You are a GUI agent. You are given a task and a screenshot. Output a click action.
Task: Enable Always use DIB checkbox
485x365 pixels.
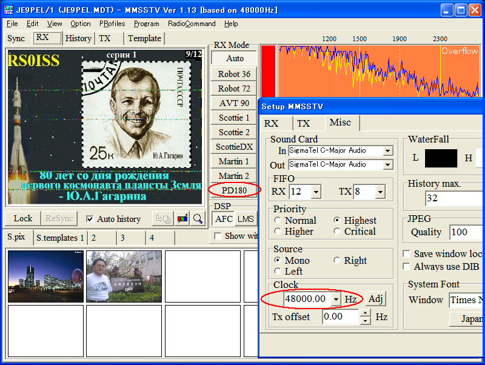(406, 266)
